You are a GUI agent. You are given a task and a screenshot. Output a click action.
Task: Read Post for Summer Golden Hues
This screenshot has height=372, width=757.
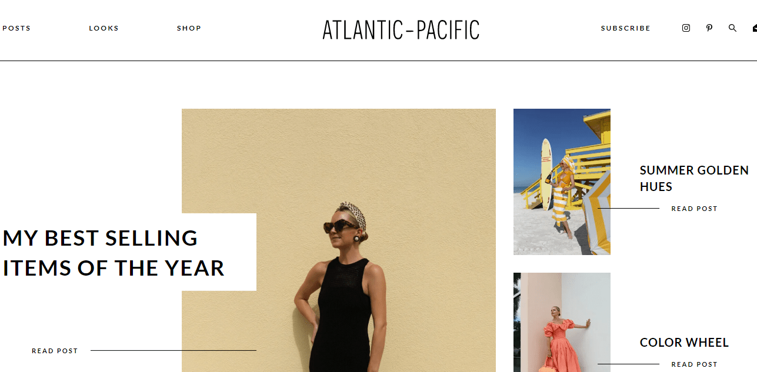[x=695, y=209]
